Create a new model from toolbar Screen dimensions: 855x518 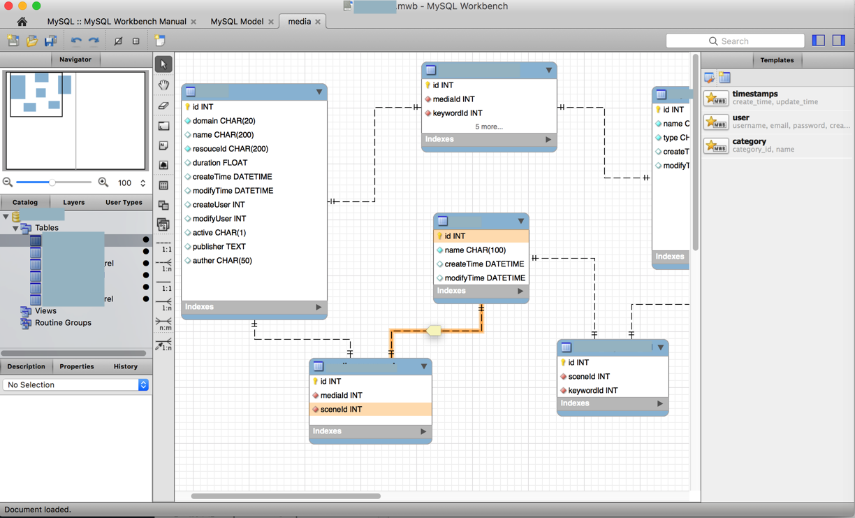[13, 41]
